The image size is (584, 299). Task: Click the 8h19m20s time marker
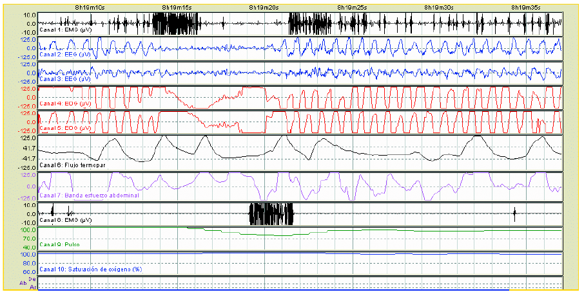click(x=264, y=6)
